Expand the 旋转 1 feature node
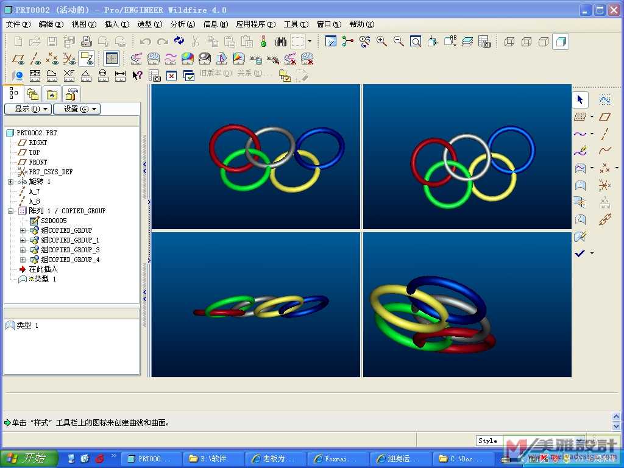This screenshot has width=624, height=468. tap(11, 182)
